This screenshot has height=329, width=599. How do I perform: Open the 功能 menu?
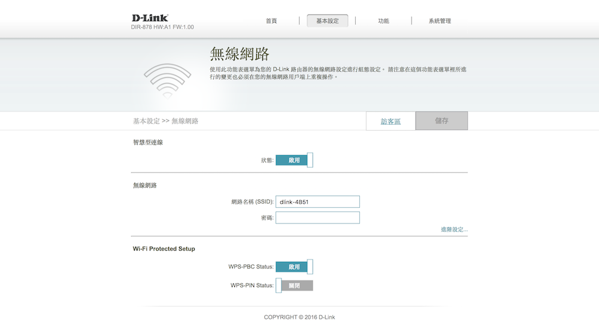(x=383, y=21)
